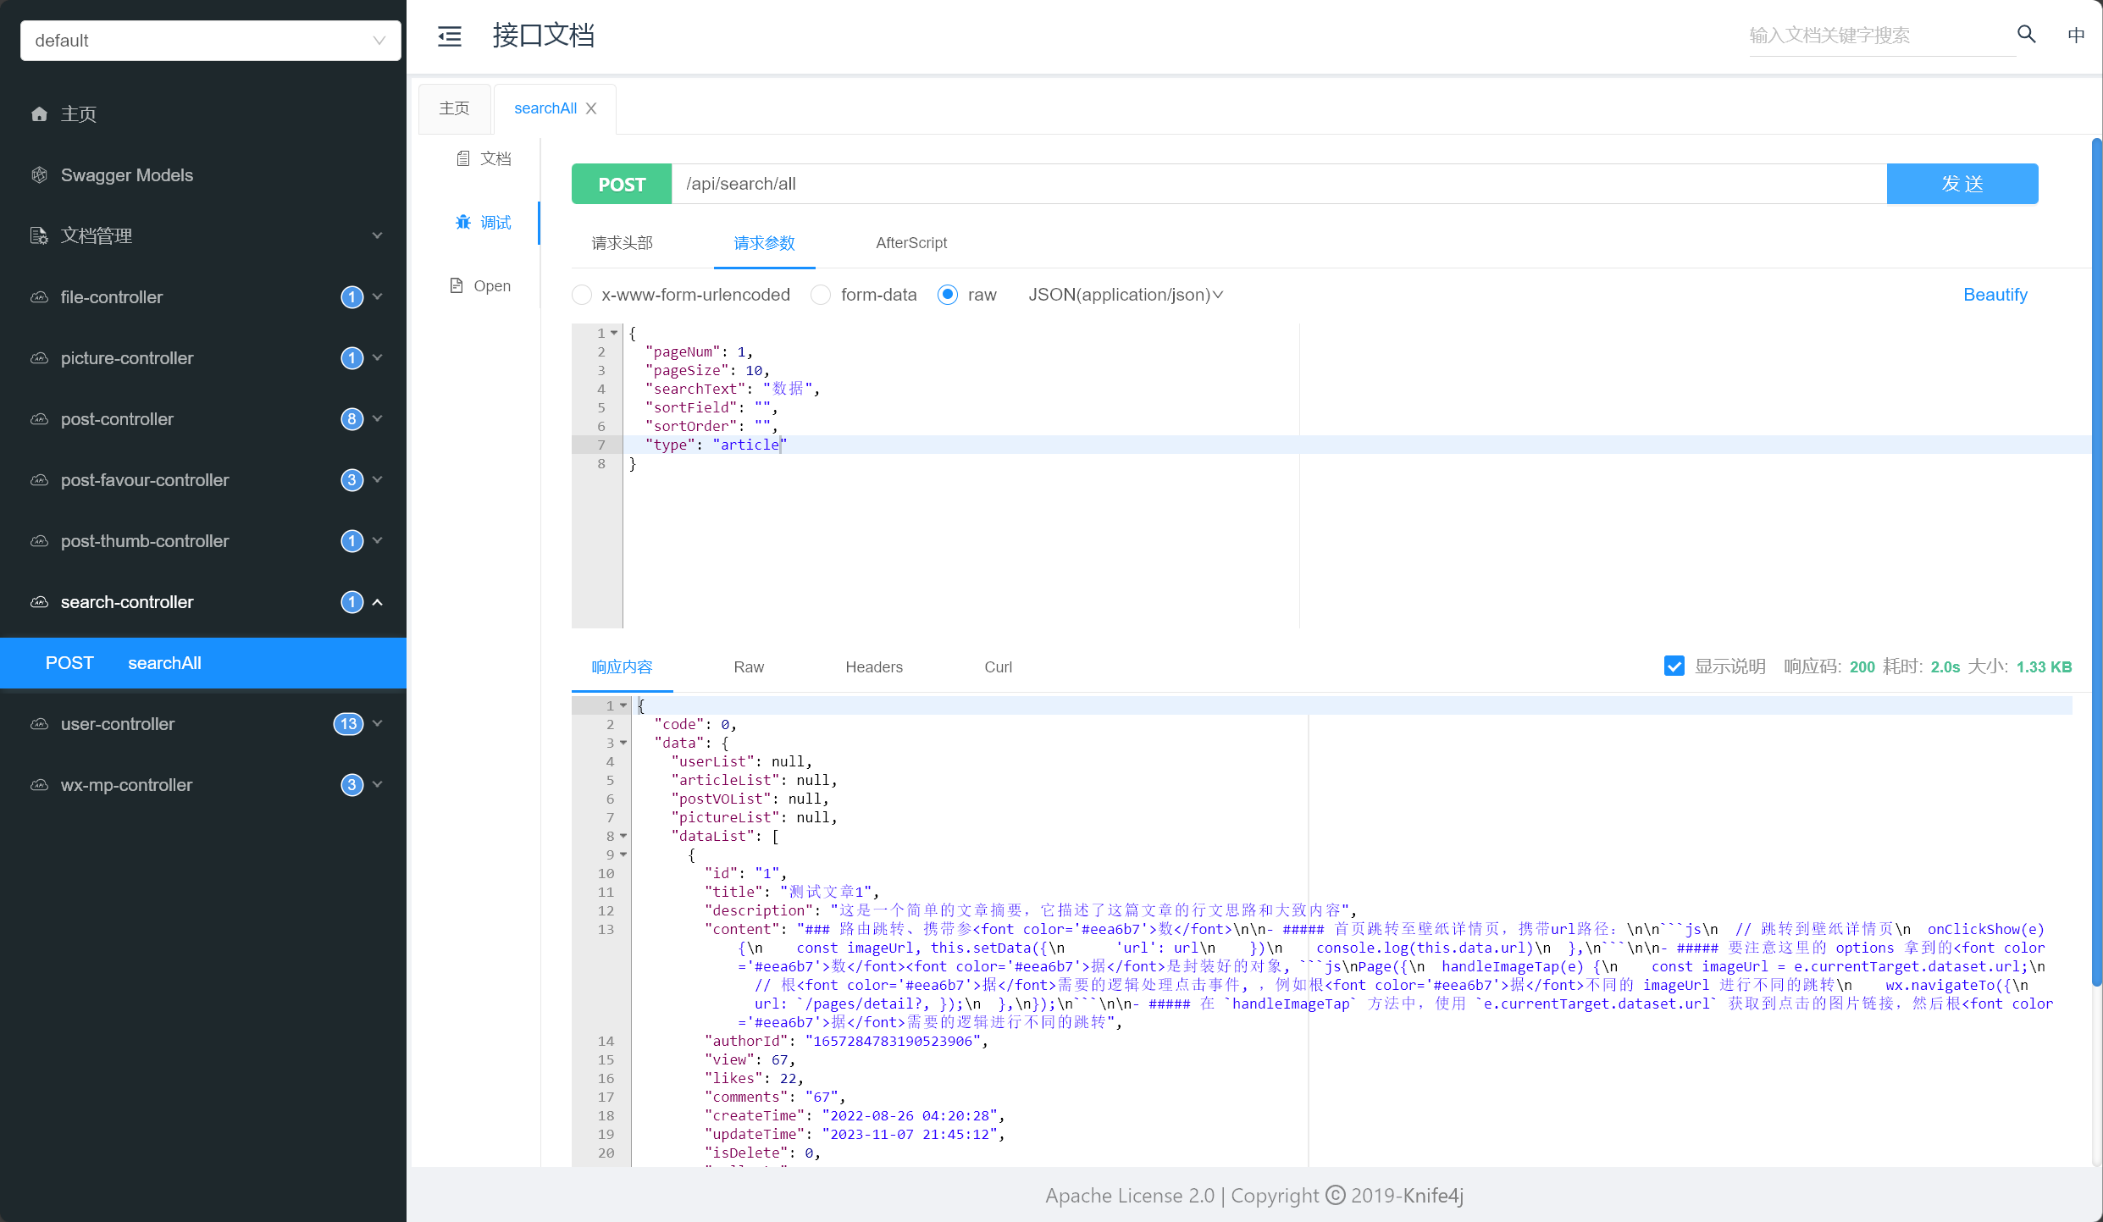
Task: Switch to the 主页 tab
Action: (455, 108)
